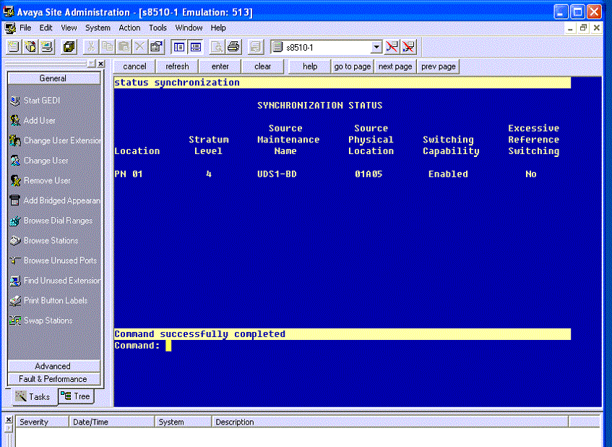This screenshot has height=447, width=612.
Task: Click the Browse Dial Ranges icon
Action: click(15, 221)
